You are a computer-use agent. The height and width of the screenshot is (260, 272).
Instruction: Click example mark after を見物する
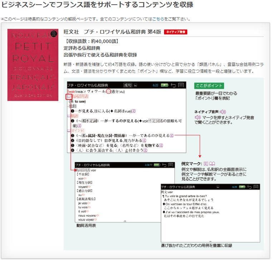click(161, 146)
